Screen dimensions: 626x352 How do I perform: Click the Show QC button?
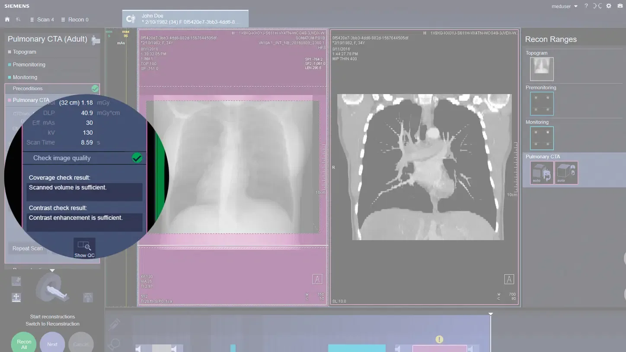coord(84,249)
